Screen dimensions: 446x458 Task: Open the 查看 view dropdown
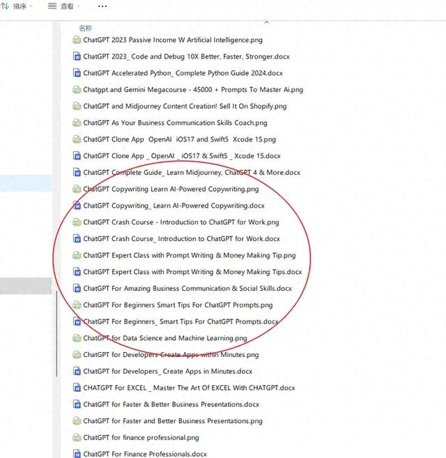click(63, 6)
